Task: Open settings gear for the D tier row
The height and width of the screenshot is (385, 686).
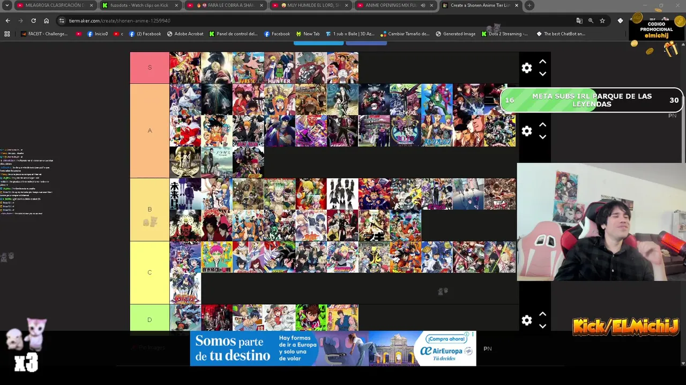Action: (x=527, y=320)
